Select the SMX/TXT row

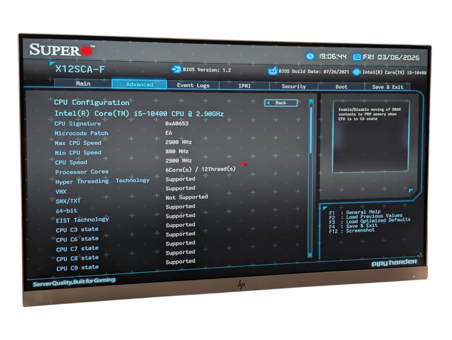(132, 199)
